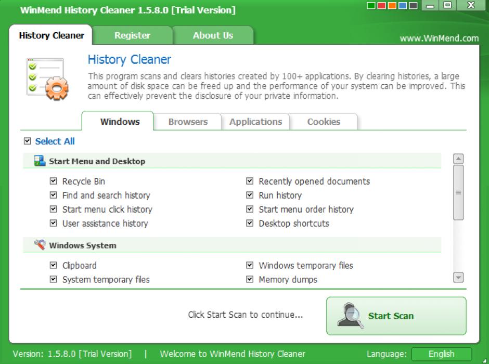Switch to the History Cleaner main tab
This screenshot has width=489, height=364.
51,35
